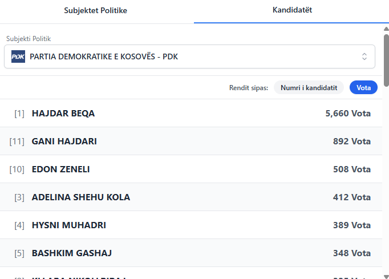Choose Bashkim Gashaj row

(71, 253)
